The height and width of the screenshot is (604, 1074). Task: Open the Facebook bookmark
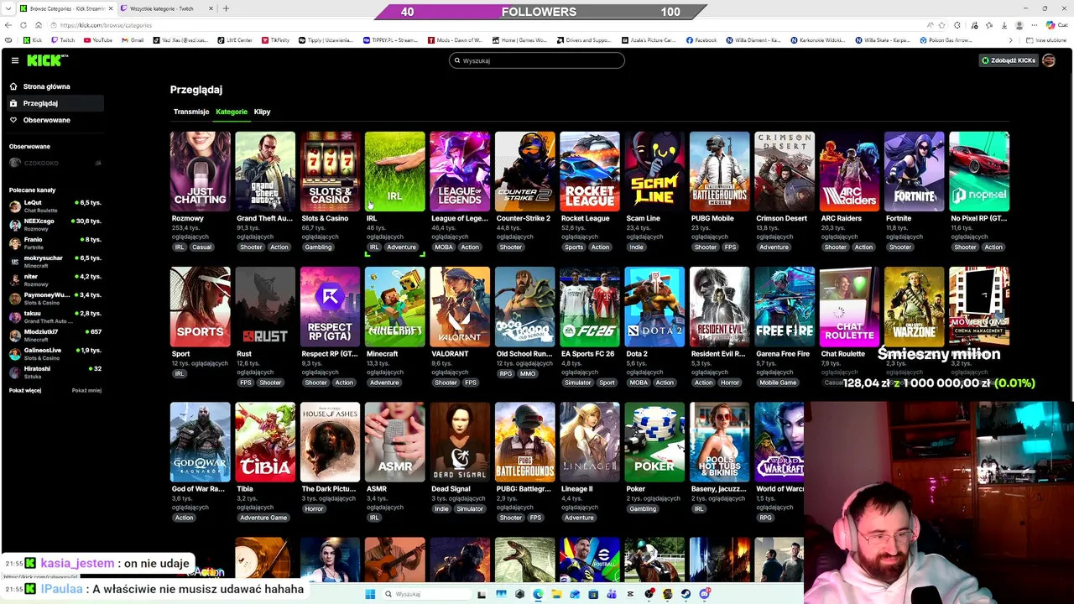tap(701, 40)
